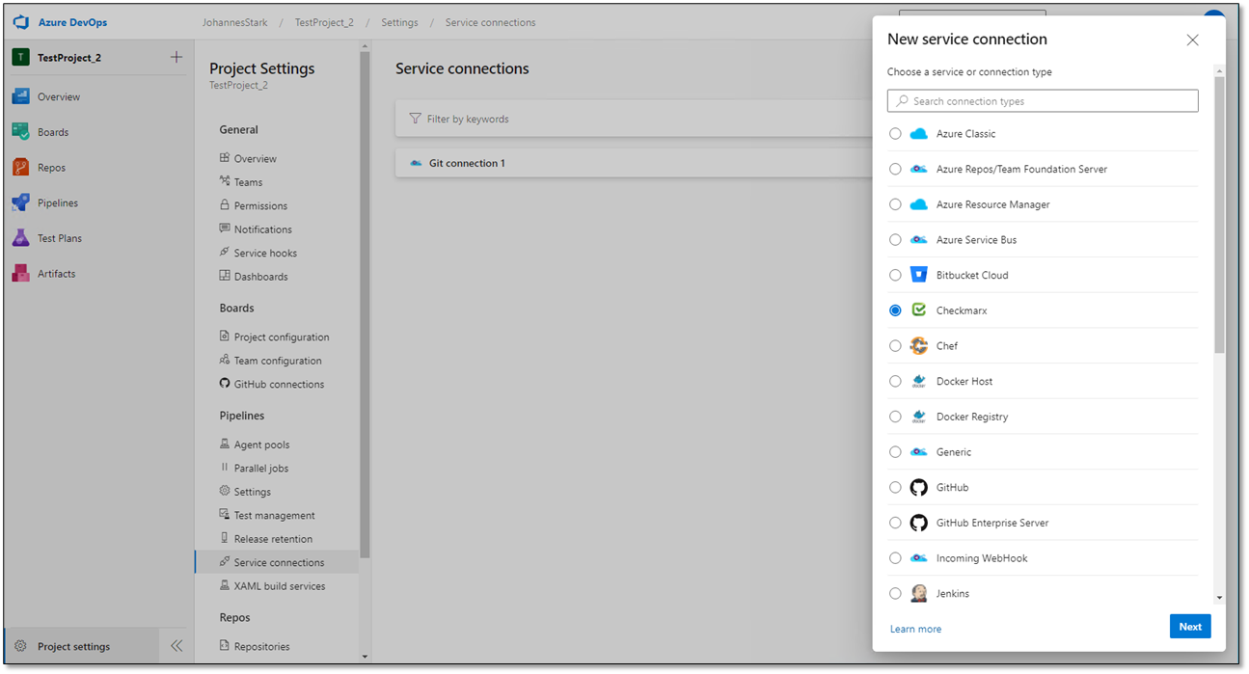Click the Search connection types field

coord(1043,101)
